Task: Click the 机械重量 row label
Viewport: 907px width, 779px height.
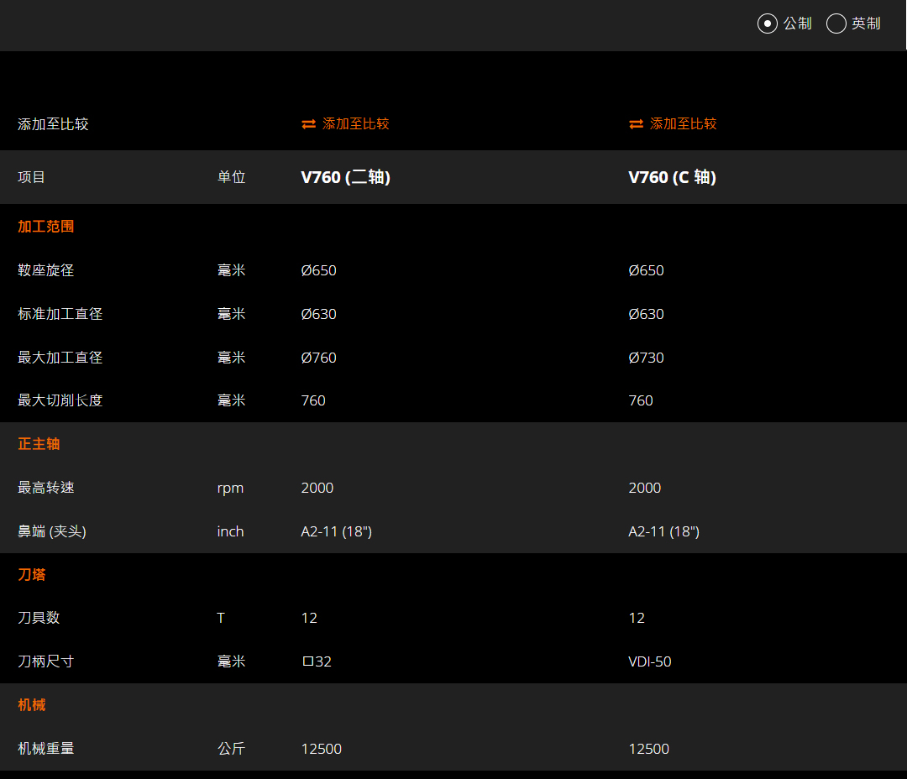Action: click(46, 749)
